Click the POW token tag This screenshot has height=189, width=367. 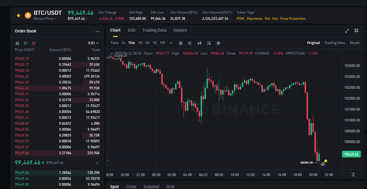pos(240,19)
